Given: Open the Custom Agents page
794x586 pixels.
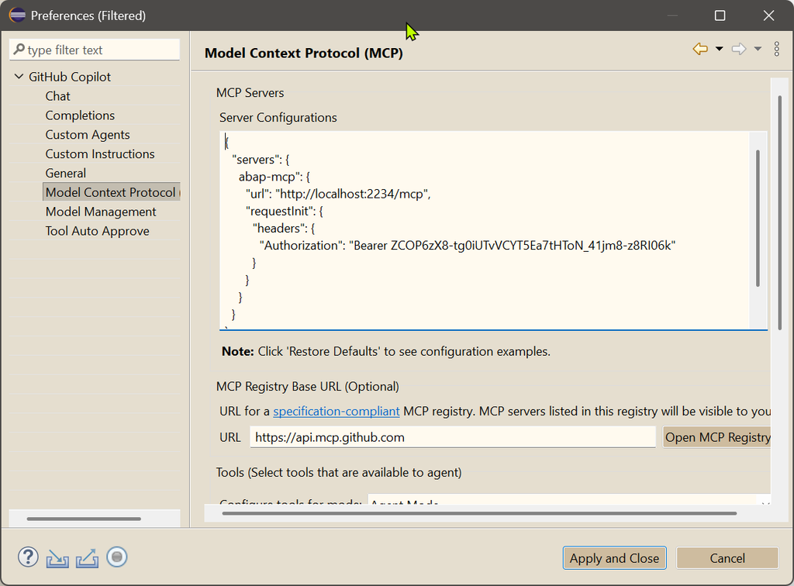Looking at the screenshot, I should tap(88, 135).
